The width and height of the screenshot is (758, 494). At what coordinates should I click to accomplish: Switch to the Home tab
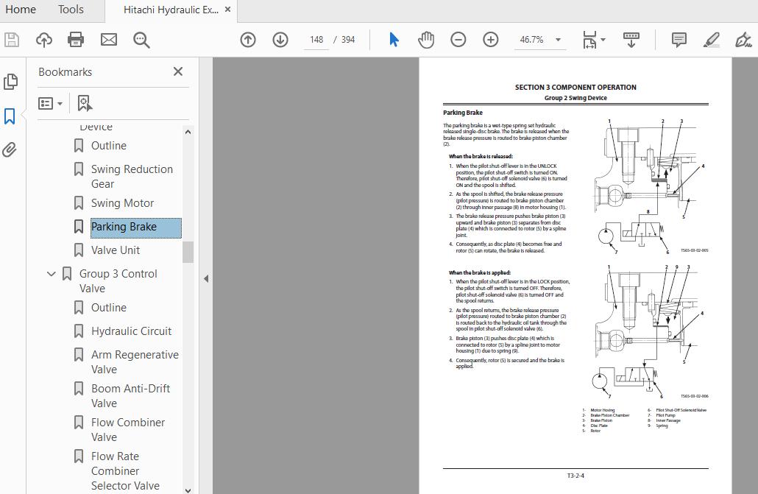click(21, 10)
